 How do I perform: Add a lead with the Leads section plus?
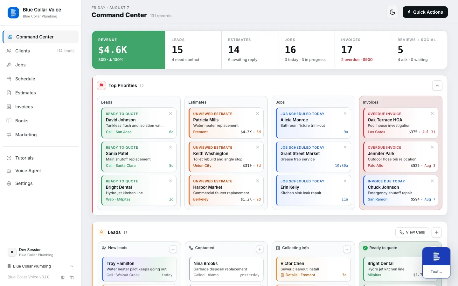tap(437, 232)
